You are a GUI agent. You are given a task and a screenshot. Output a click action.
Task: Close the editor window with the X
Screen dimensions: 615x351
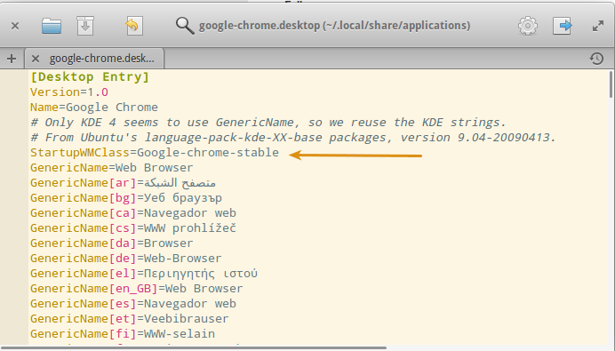tap(15, 26)
